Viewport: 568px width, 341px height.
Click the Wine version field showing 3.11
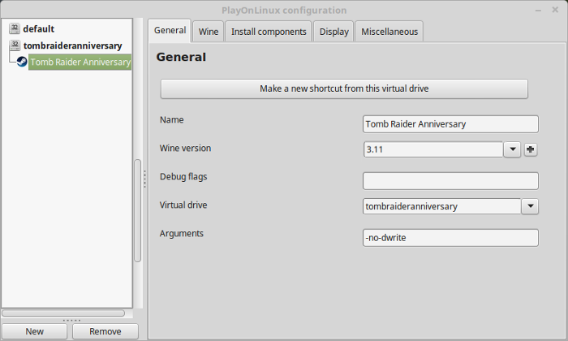point(433,149)
